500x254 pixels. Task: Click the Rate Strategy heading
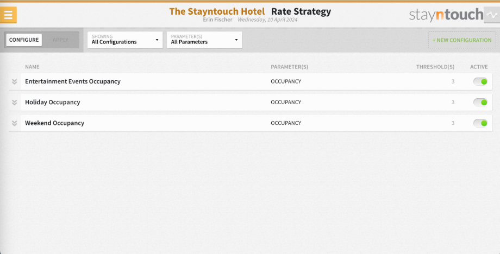pos(301,11)
